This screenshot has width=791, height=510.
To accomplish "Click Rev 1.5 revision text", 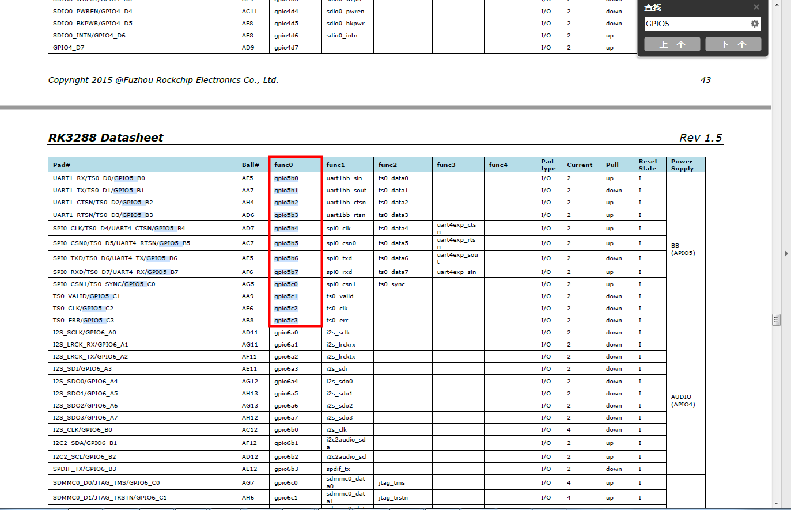I will click(x=701, y=138).
